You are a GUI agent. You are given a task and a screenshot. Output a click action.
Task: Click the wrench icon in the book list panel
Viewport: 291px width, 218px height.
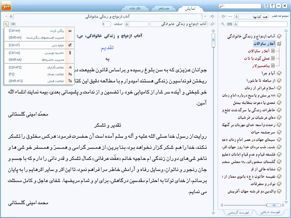tap(223, 24)
